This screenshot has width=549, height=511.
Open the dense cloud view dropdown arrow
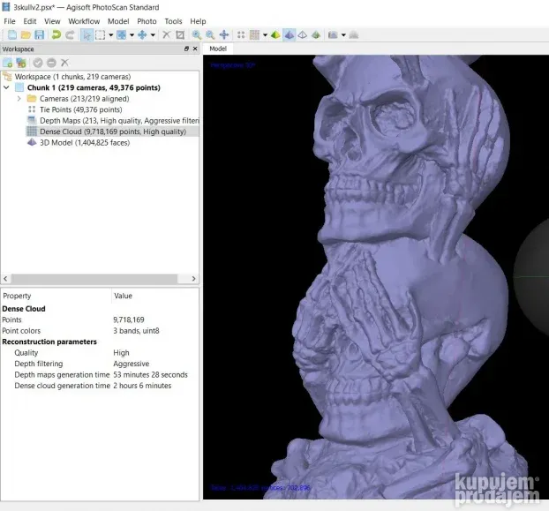[x=265, y=35]
